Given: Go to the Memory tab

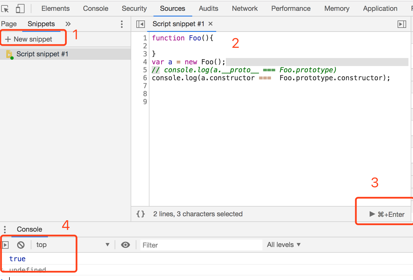Looking at the screenshot, I should point(337,9).
